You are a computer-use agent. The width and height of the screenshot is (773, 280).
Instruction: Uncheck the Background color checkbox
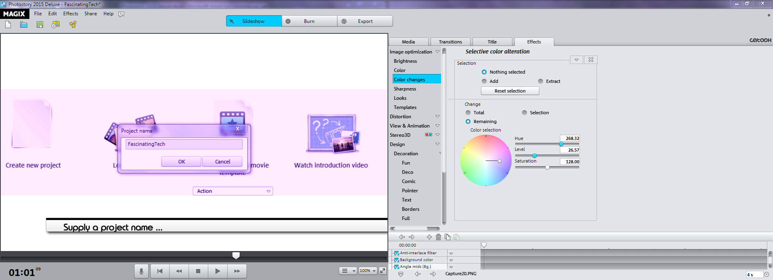coord(397,260)
